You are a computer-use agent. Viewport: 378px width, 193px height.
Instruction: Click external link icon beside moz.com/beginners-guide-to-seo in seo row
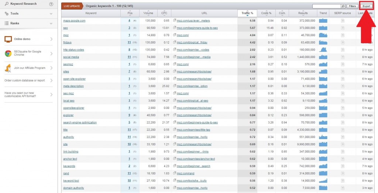pyautogui.click(x=175, y=28)
